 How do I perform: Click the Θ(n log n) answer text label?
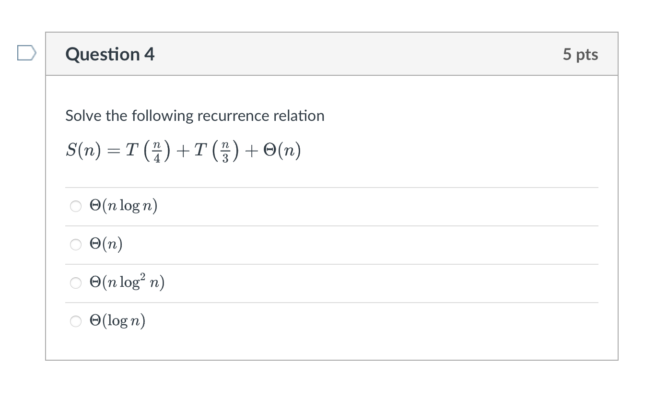[124, 205]
